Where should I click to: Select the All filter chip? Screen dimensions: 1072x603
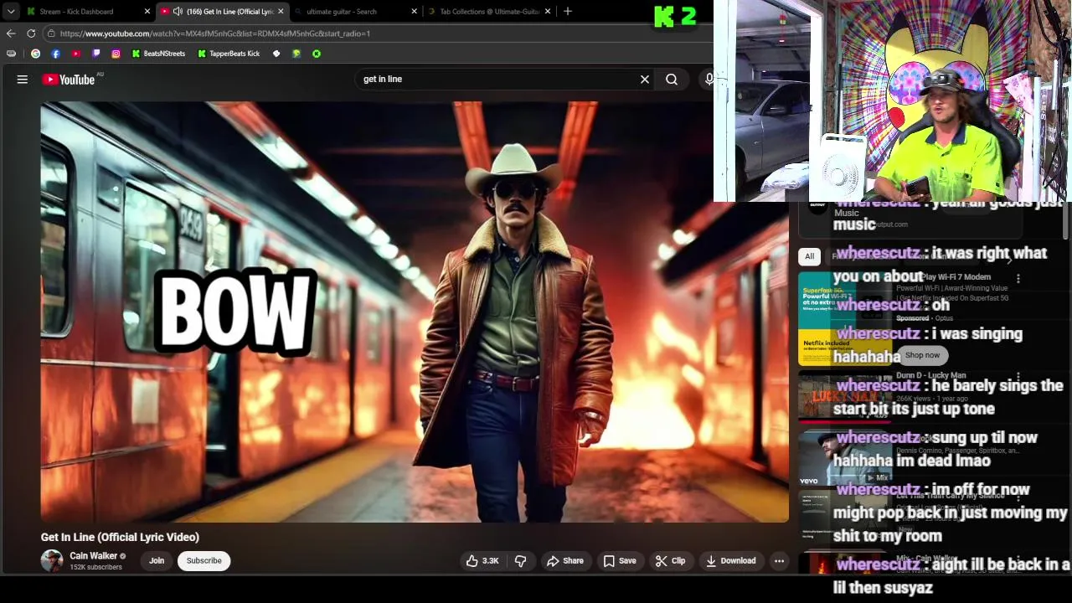[809, 256]
